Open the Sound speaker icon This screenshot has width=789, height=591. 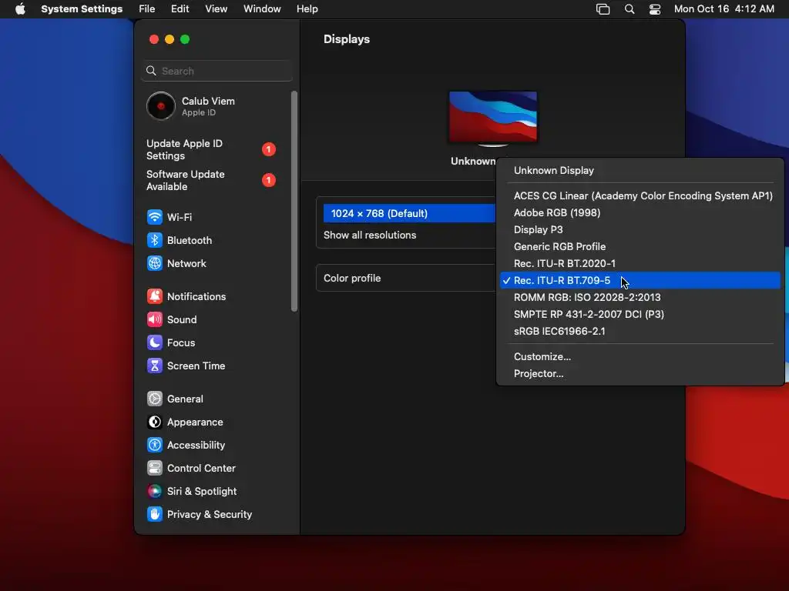click(154, 319)
